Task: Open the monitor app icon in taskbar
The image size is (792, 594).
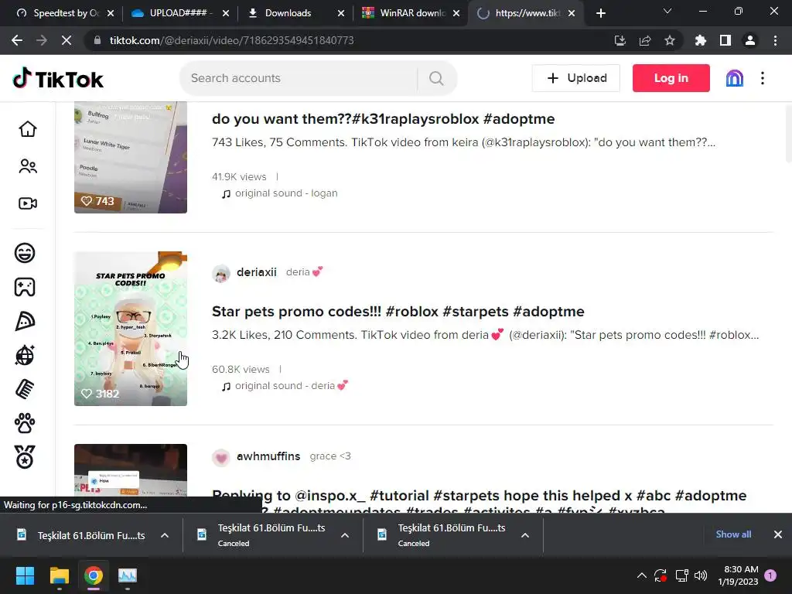Action: pos(128,575)
